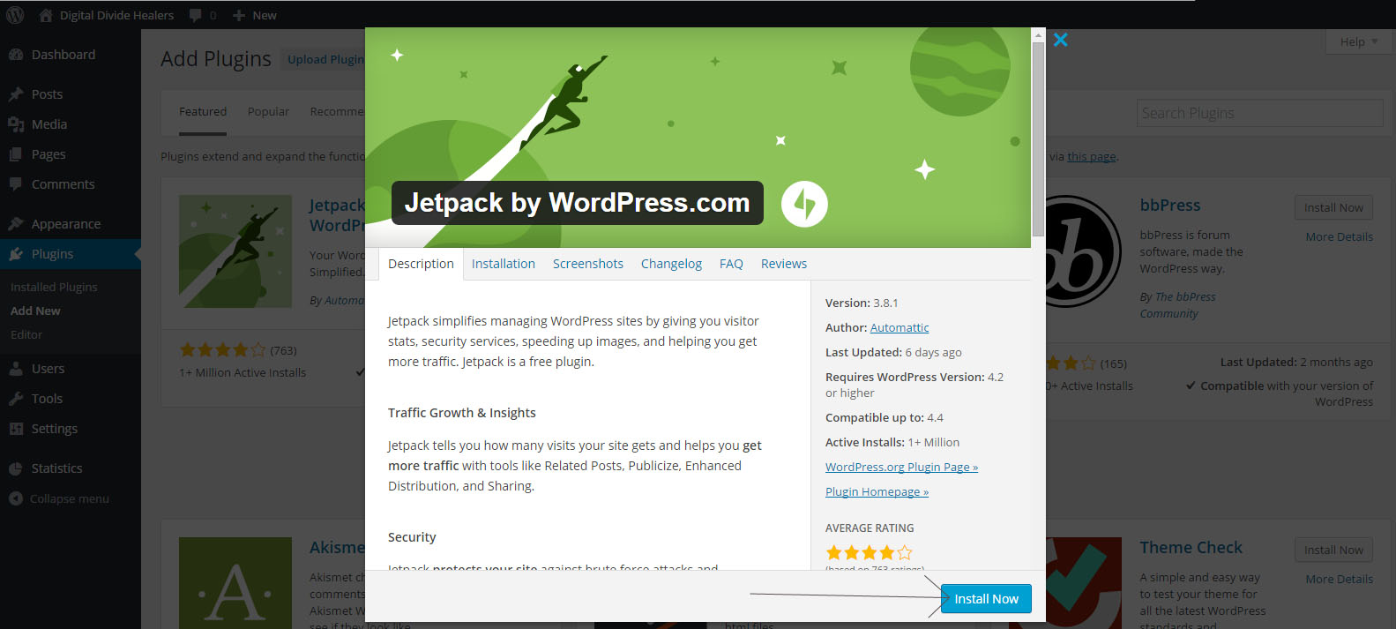Open the Theme Check title link
Image resolution: width=1396 pixels, height=629 pixels.
click(1191, 547)
